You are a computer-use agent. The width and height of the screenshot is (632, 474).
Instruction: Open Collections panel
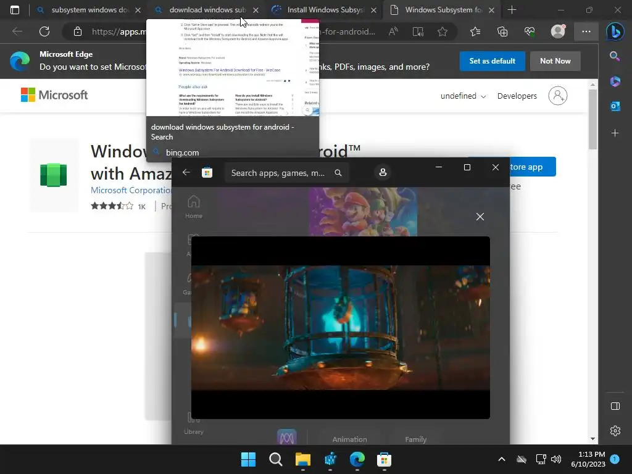point(502,31)
